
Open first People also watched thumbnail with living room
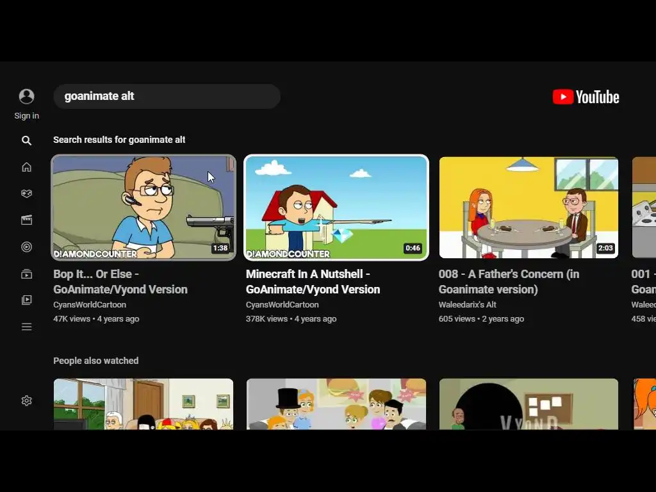[143, 404]
